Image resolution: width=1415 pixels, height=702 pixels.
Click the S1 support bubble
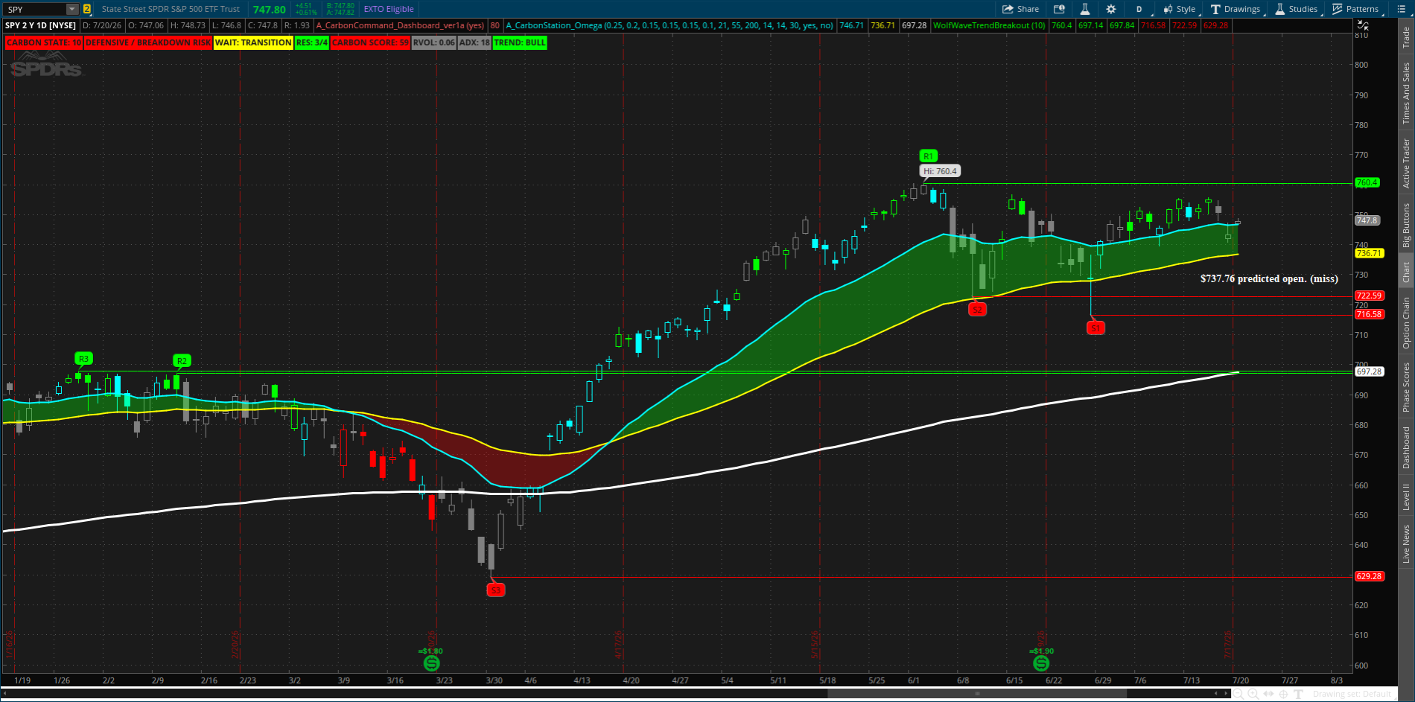[x=1096, y=328]
